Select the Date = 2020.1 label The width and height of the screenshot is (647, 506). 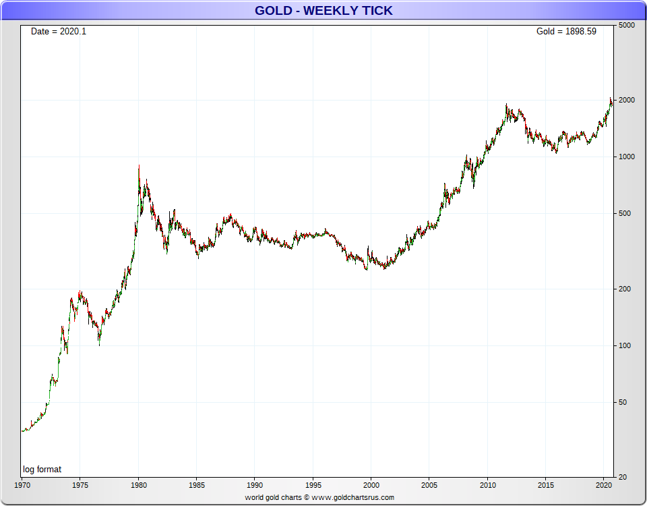click(x=59, y=32)
